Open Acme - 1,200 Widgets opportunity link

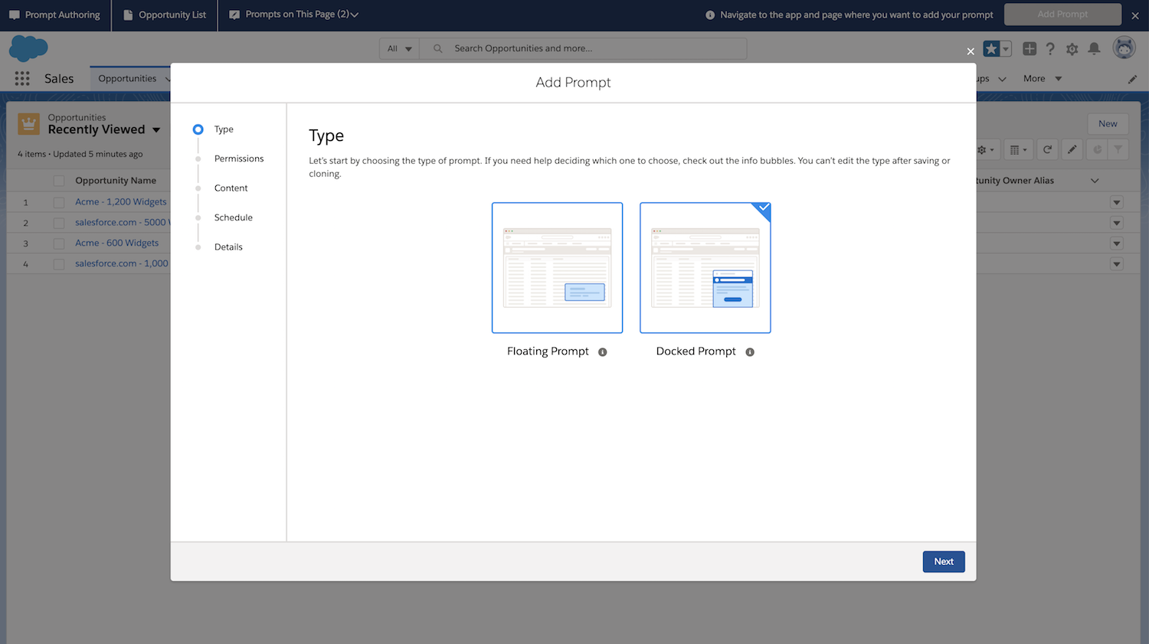pos(120,202)
